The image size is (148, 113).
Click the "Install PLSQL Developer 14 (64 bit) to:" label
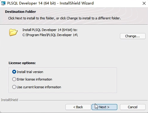[x=50, y=30]
